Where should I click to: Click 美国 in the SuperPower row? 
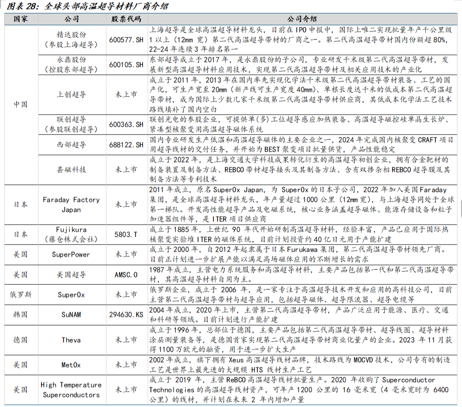tap(21, 254)
